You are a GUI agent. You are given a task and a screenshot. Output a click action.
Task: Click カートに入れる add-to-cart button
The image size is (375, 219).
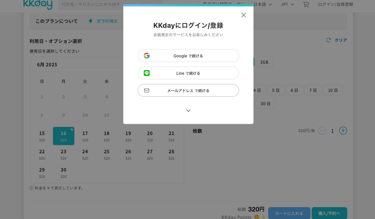289,213
